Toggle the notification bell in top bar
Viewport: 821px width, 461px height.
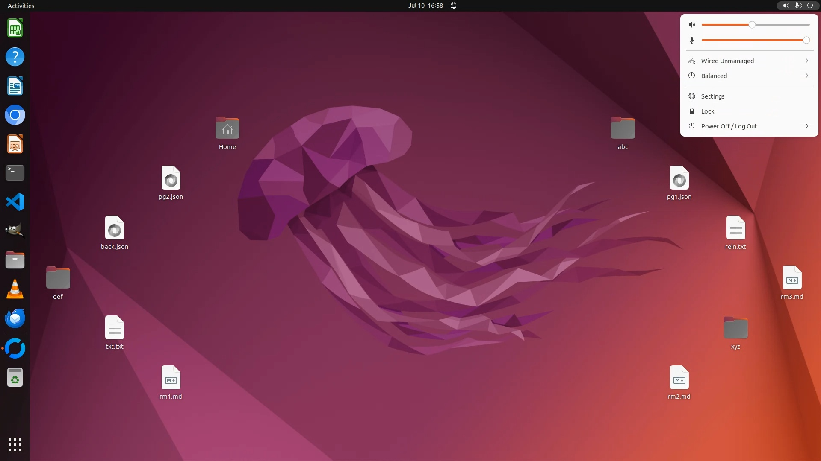[454, 6]
